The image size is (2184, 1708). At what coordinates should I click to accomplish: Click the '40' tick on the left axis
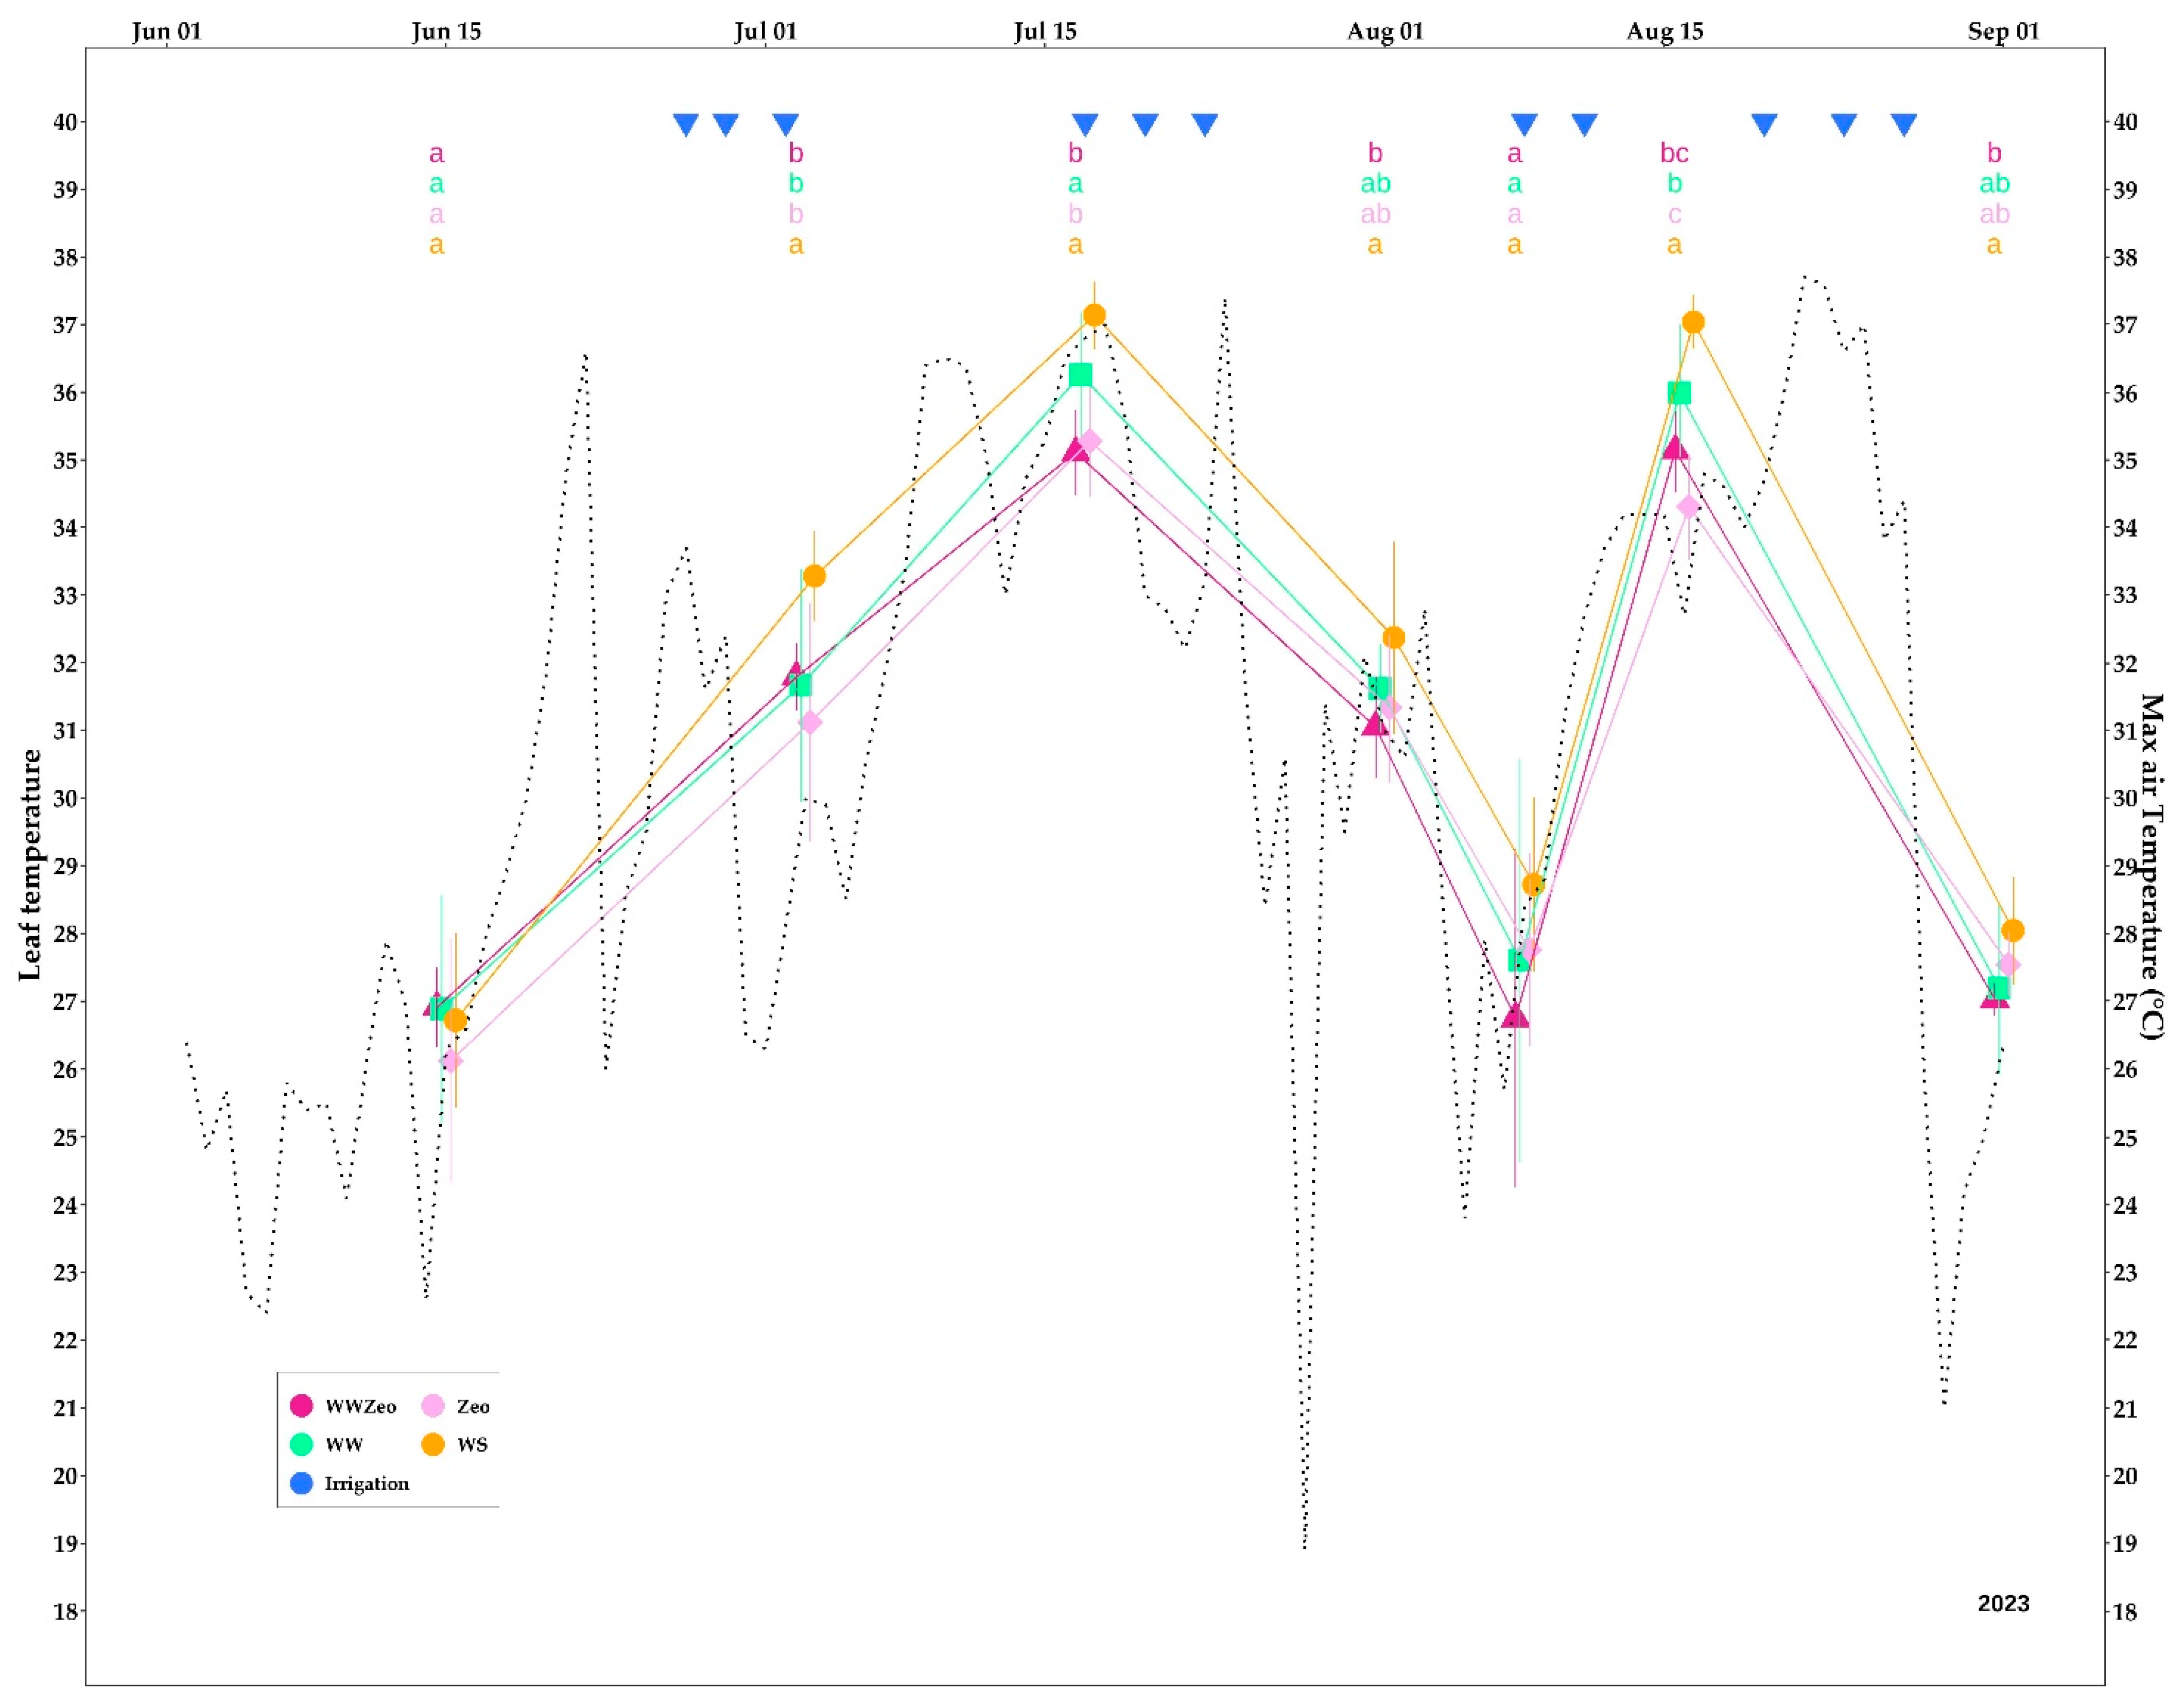pyautogui.click(x=66, y=122)
